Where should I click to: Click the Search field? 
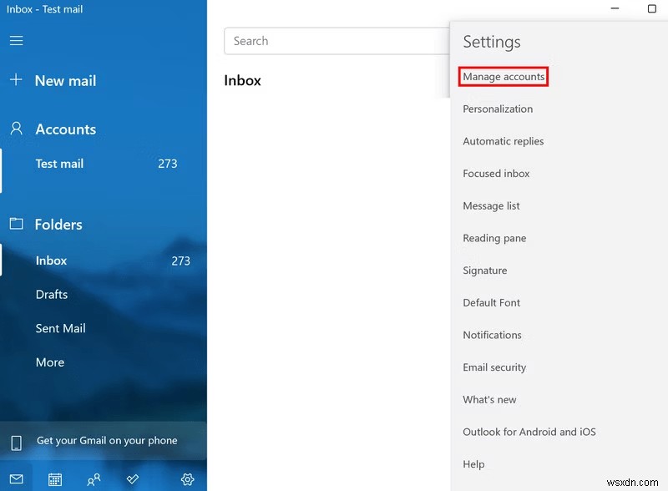[x=334, y=41]
